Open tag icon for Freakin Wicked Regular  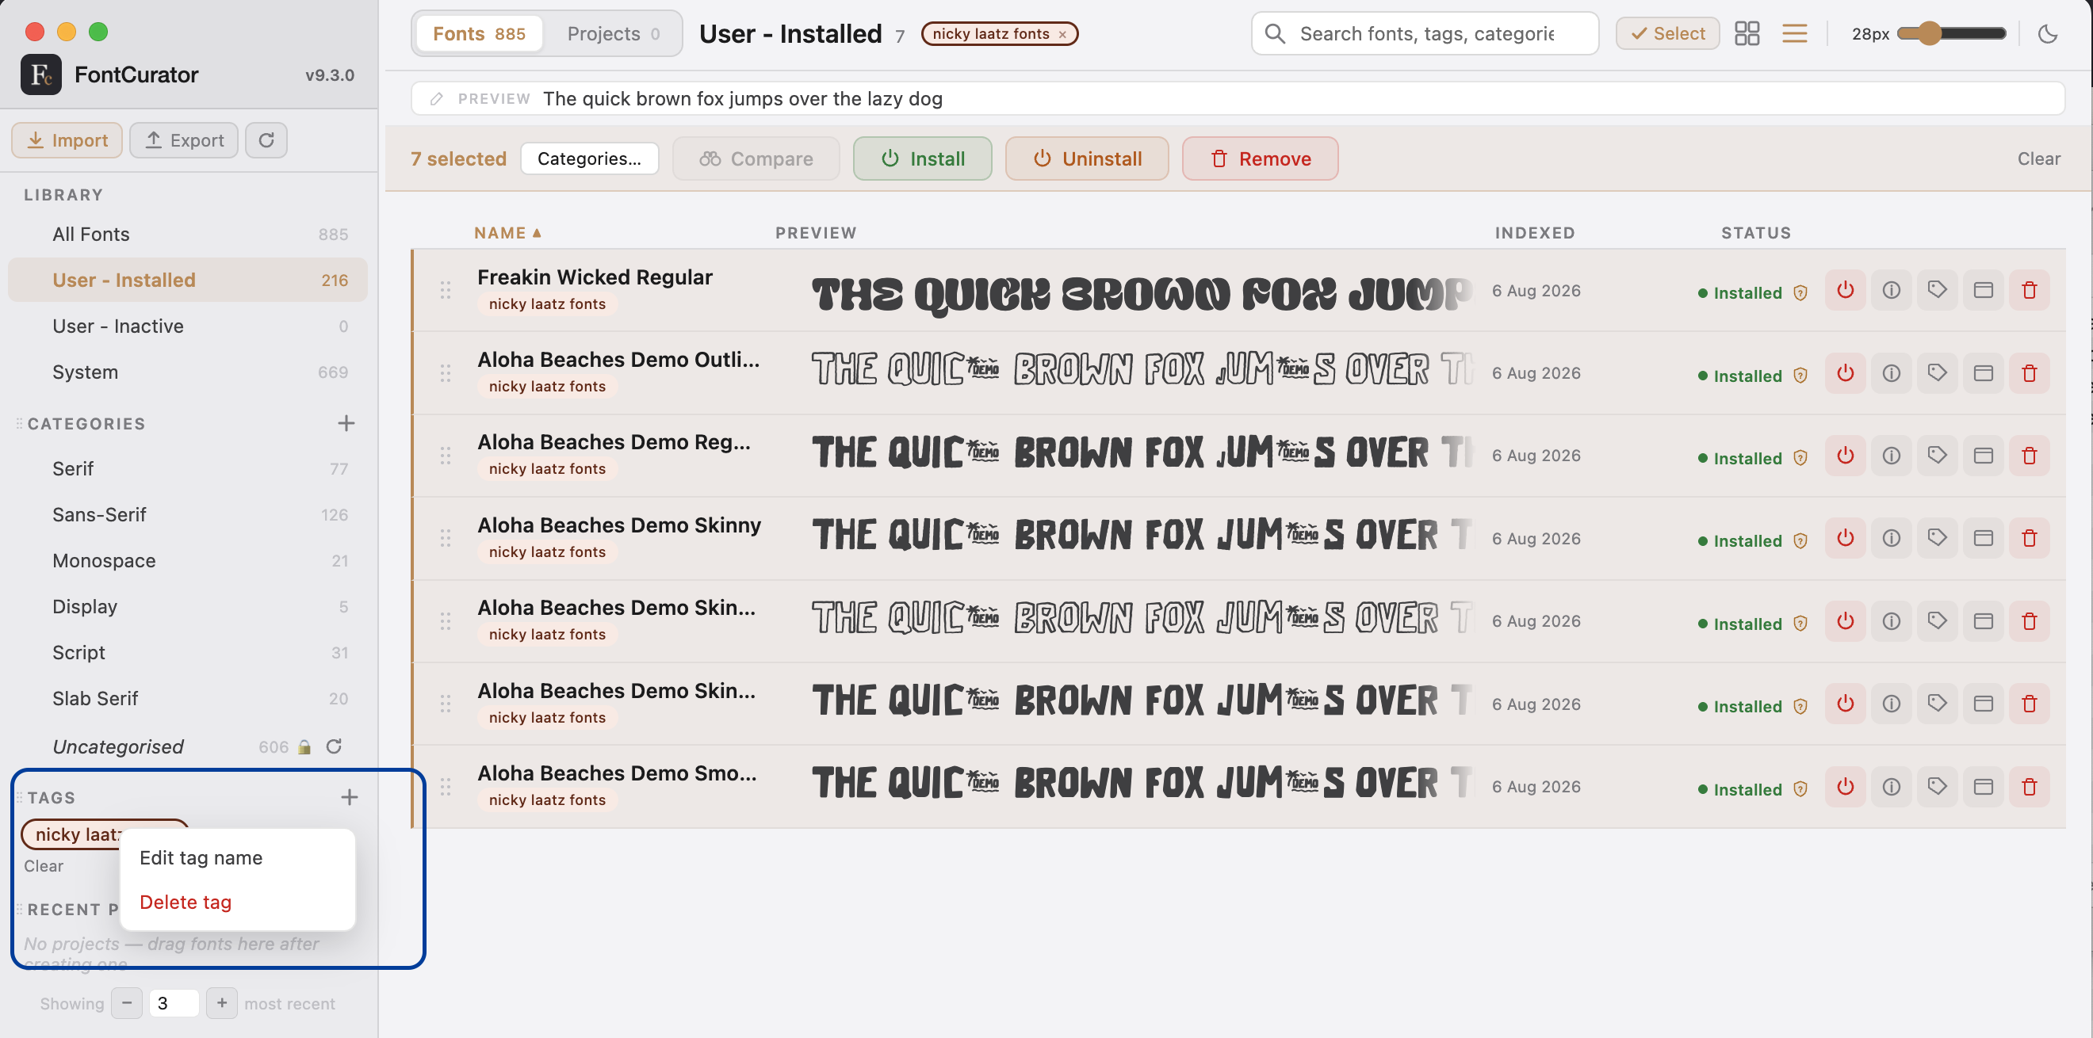coord(1937,290)
